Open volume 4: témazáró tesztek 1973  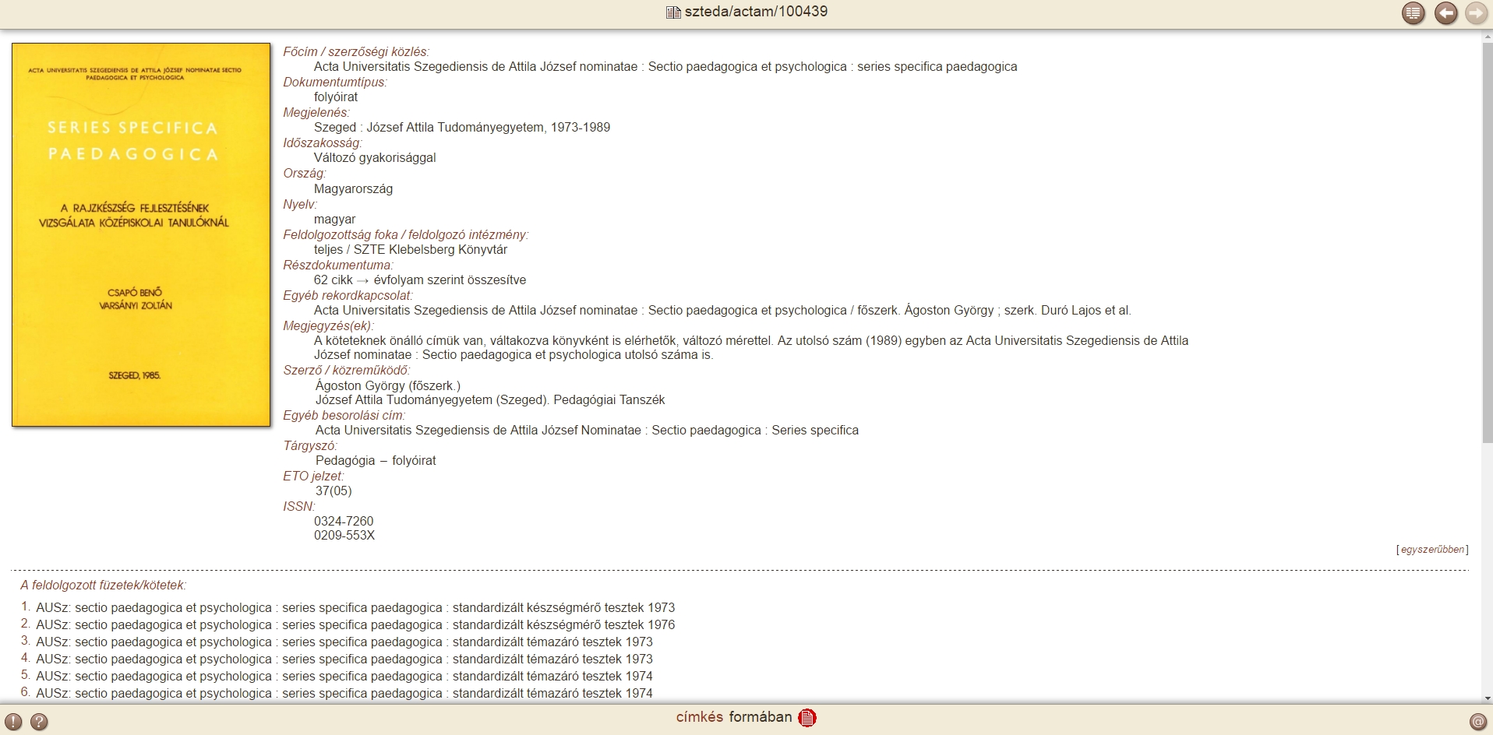tap(344, 659)
